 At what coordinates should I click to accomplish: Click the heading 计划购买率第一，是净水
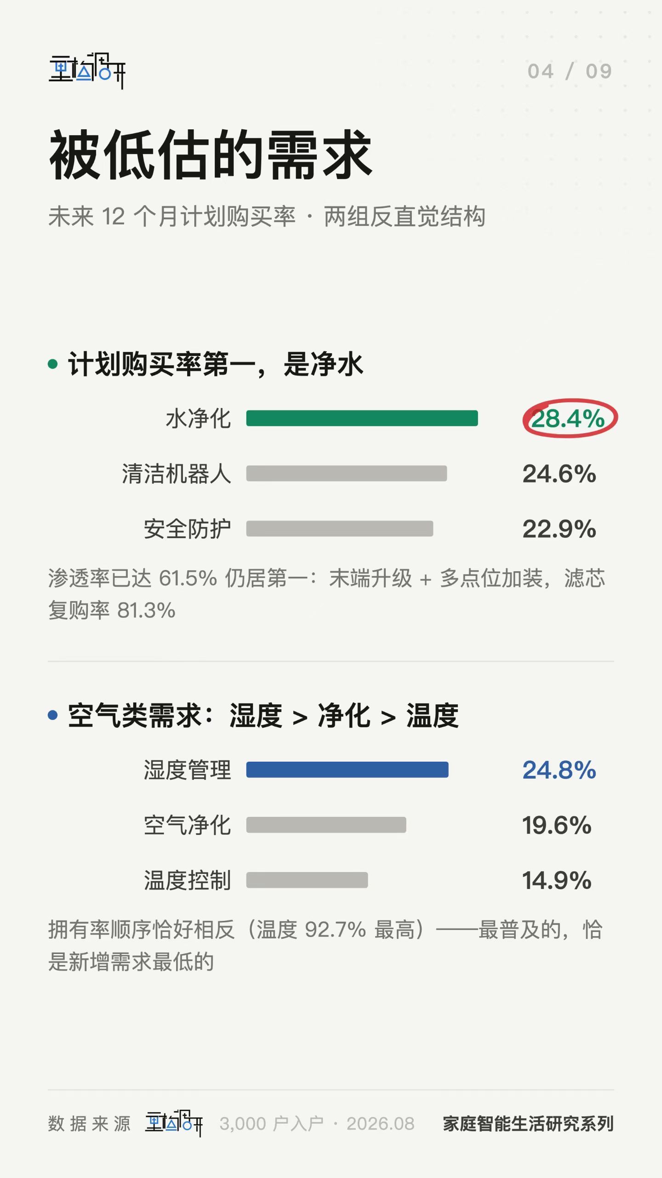click(216, 364)
